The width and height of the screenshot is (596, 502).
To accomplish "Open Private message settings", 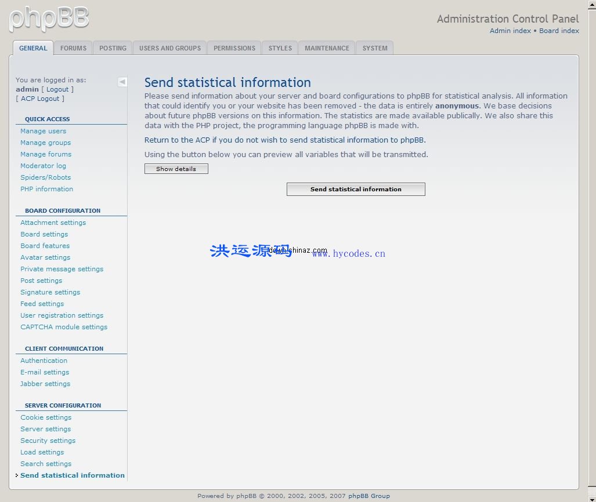I will (62, 269).
